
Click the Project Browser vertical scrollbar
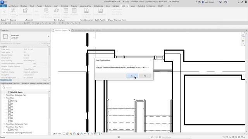click(49, 113)
